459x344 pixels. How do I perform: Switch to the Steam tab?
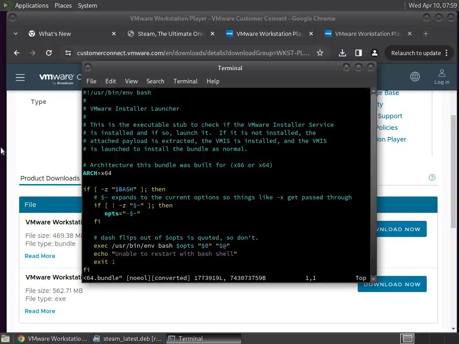pos(171,34)
